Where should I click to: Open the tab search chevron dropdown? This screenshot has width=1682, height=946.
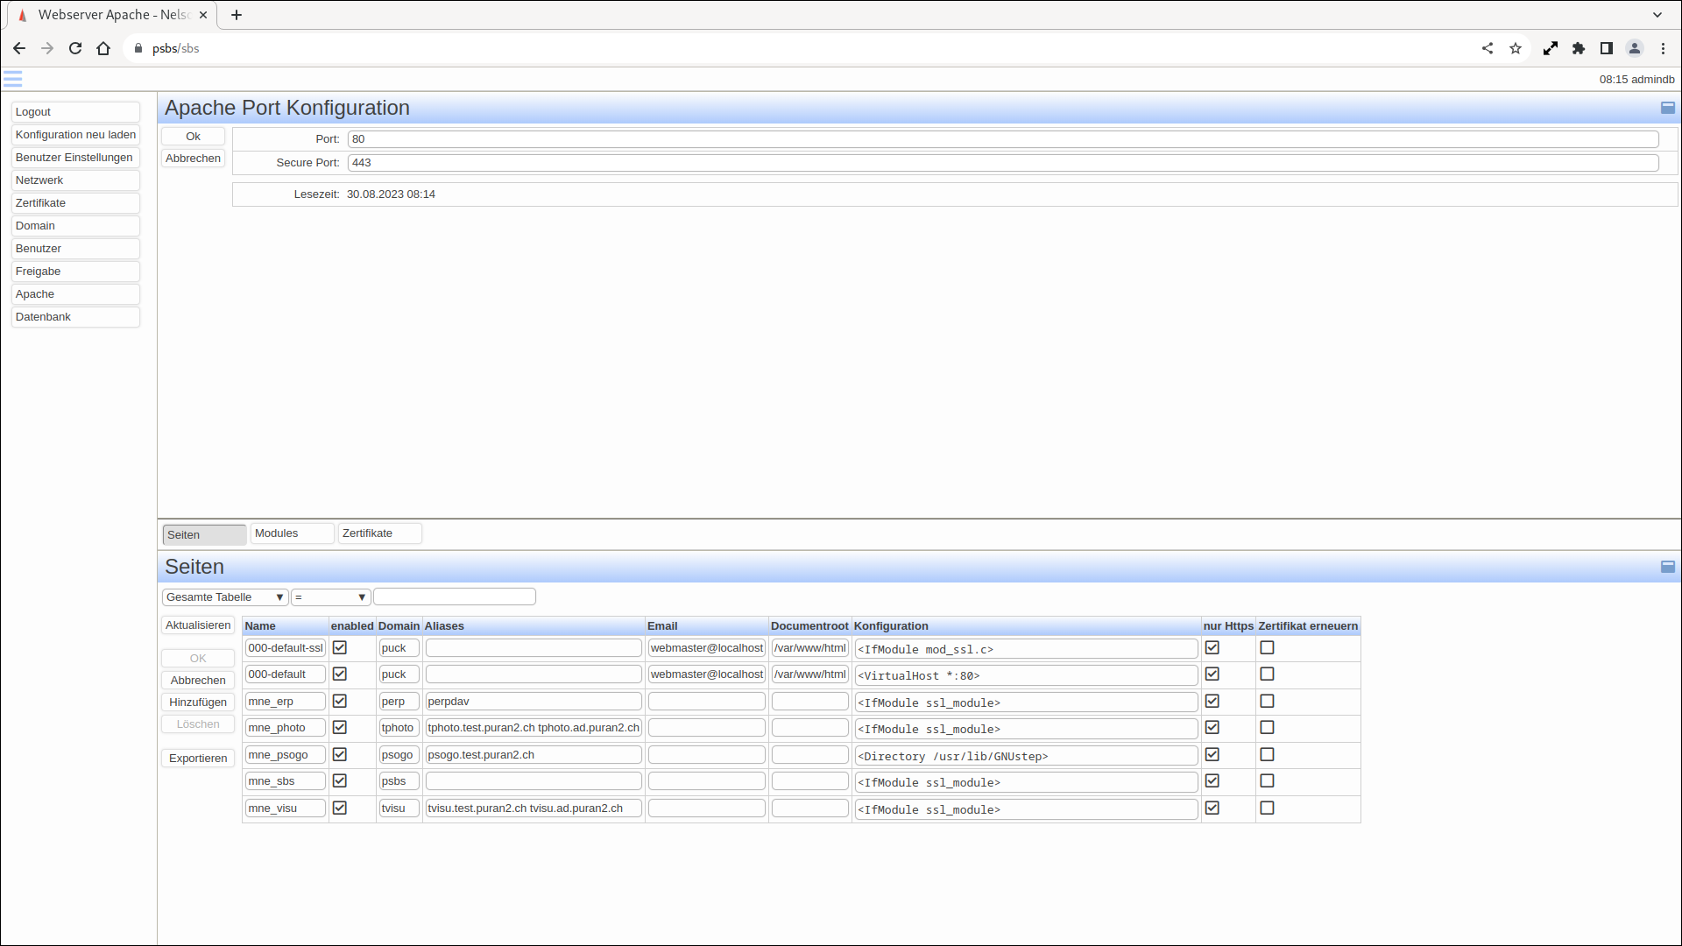pos(1657,15)
